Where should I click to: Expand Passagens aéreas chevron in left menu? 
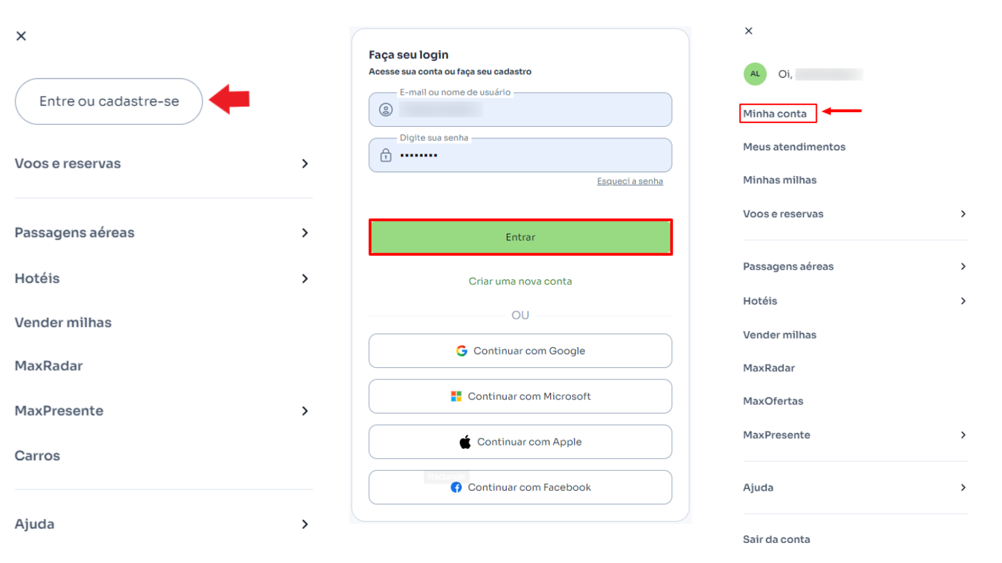click(x=305, y=232)
